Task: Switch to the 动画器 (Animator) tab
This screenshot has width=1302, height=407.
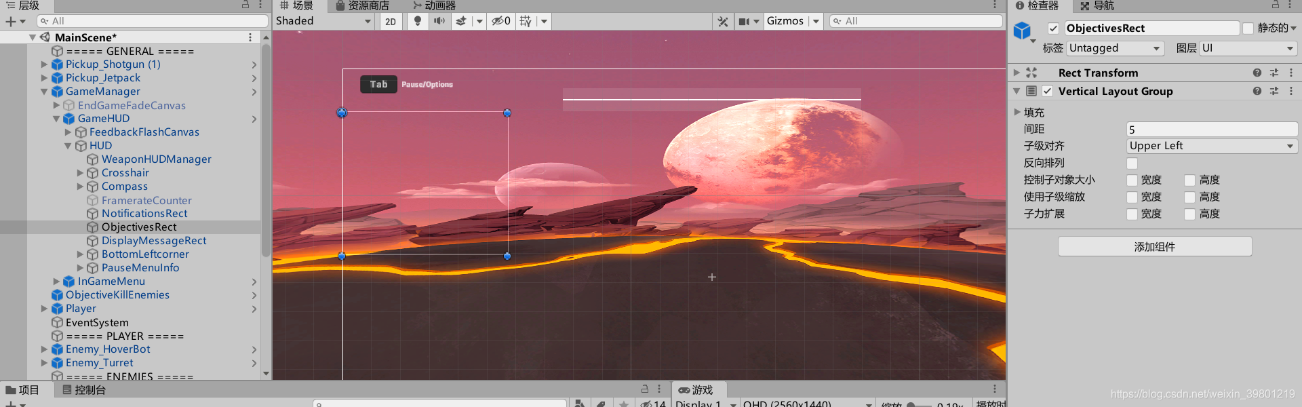Action: (x=435, y=5)
